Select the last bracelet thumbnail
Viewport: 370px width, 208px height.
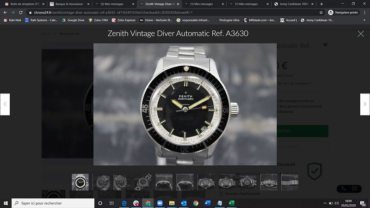coord(290,182)
